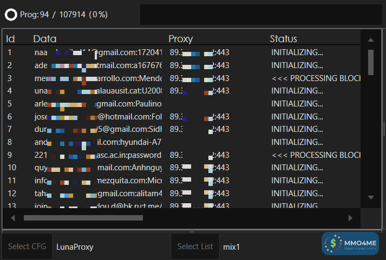The height and width of the screenshot is (260, 386).
Task: Select row 2 starting with ade
Action: [181, 65]
